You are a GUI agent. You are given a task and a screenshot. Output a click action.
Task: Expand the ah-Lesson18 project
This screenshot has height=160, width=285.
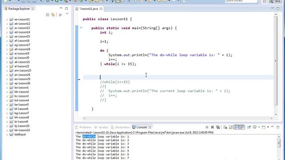(x=7, y=49)
